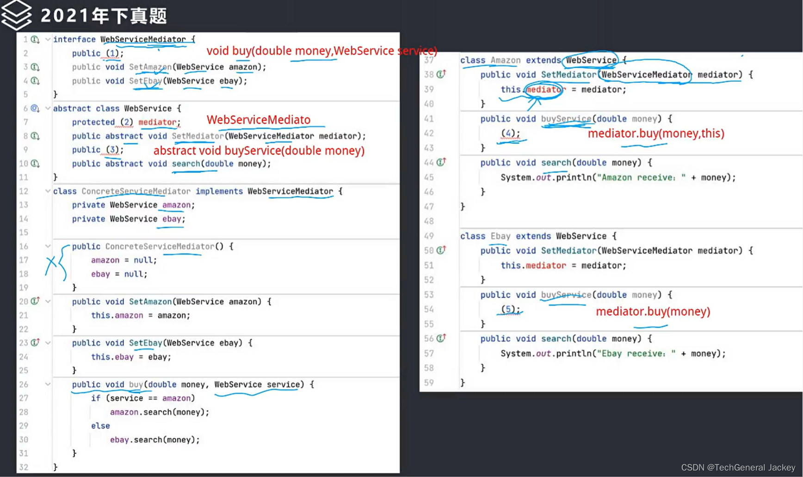Click 'private WebService ebay;' on line 14

click(129, 219)
